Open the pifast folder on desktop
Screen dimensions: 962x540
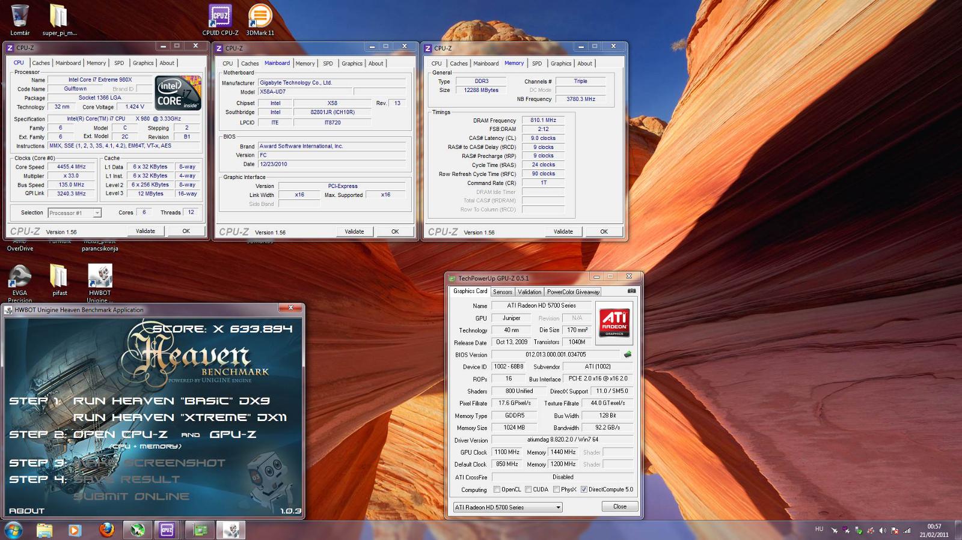click(x=59, y=280)
